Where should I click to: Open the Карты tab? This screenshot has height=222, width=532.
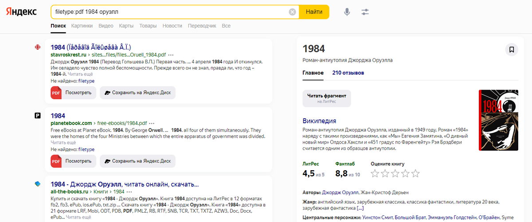126,26
